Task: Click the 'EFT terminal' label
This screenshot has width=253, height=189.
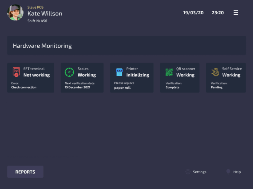Action: [x=34, y=69]
